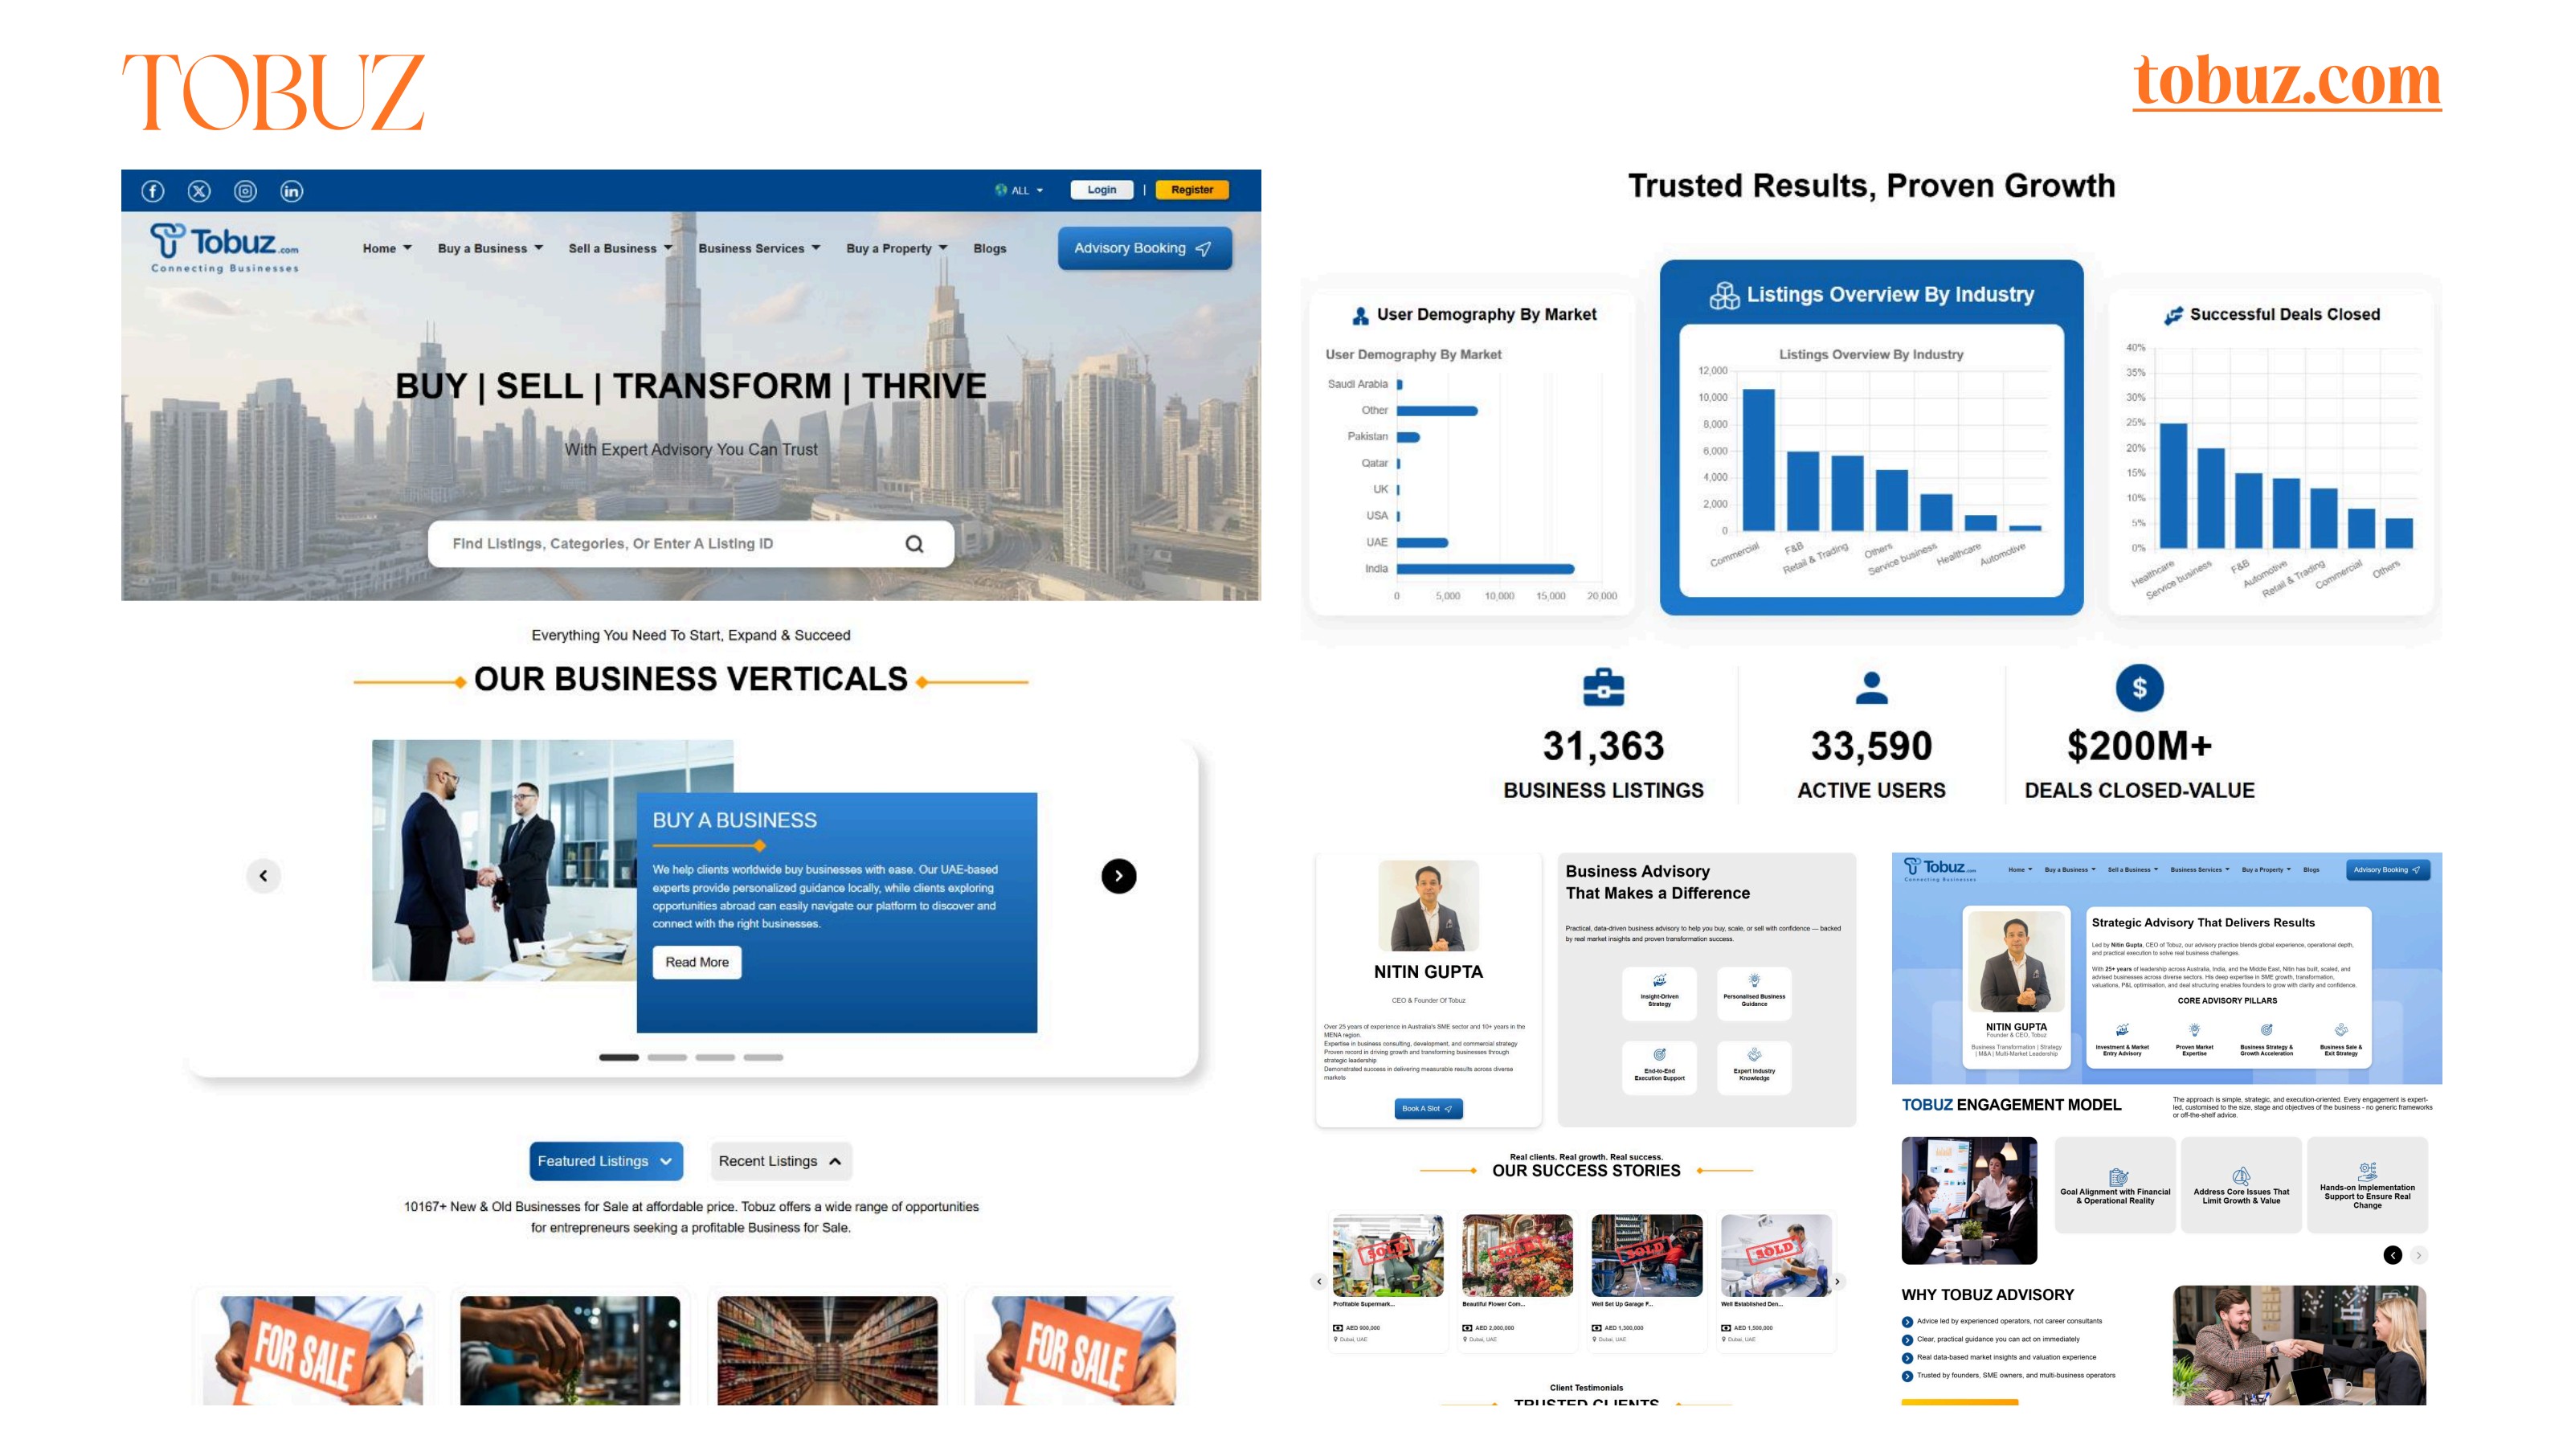The image size is (2571, 1456).
Task: Click the India bar in demography chart
Action: [1486, 569]
